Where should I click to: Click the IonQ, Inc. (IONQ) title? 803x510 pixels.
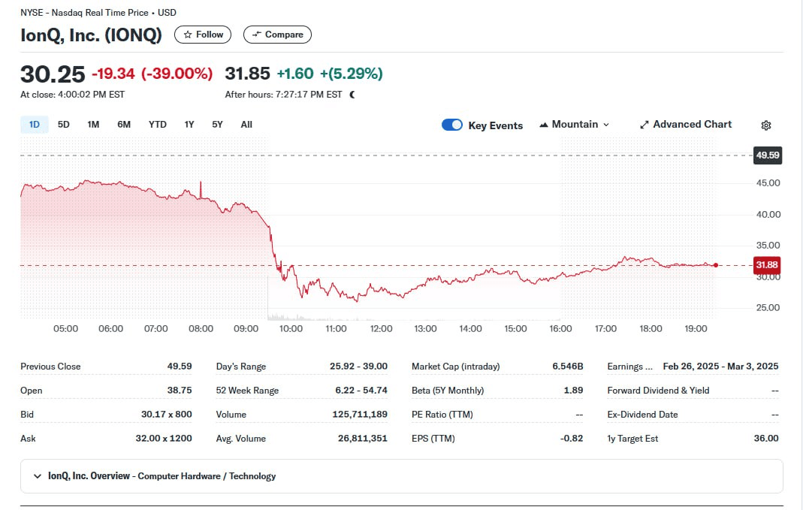tap(91, 35)
